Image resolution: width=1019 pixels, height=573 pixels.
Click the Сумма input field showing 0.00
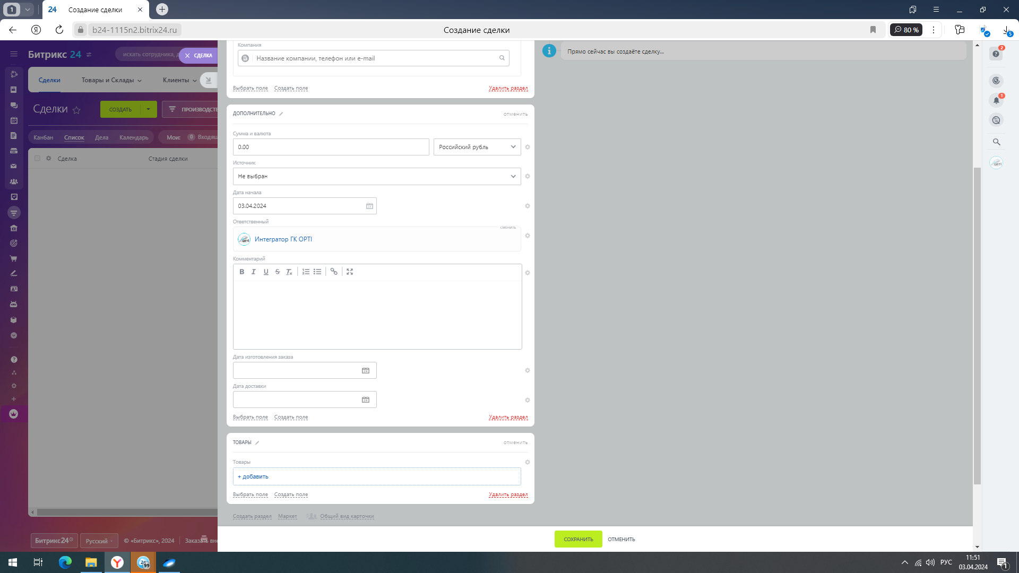(x=331, y=147)
